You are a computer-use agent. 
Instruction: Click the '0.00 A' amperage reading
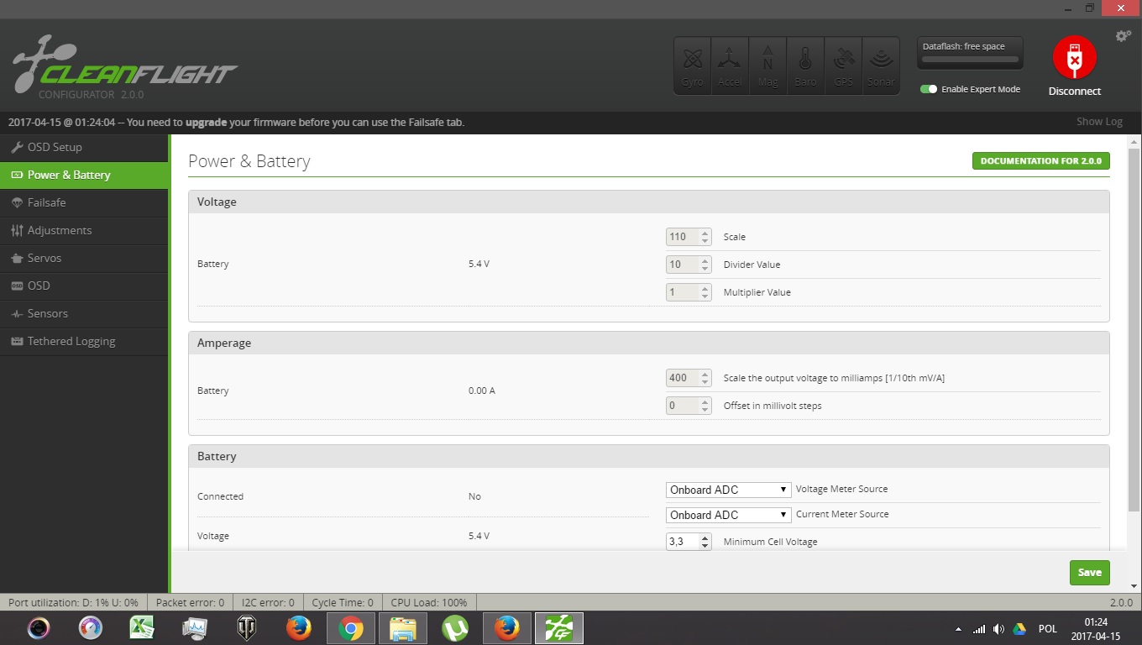482,391
